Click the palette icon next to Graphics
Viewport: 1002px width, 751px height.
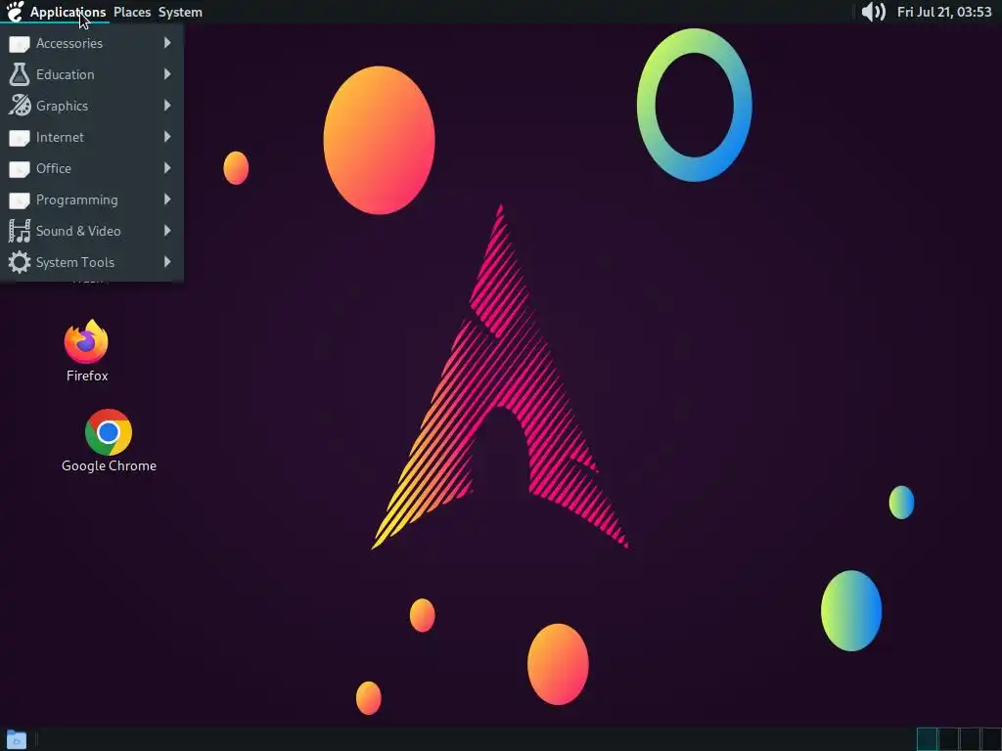tap(20, 106)
